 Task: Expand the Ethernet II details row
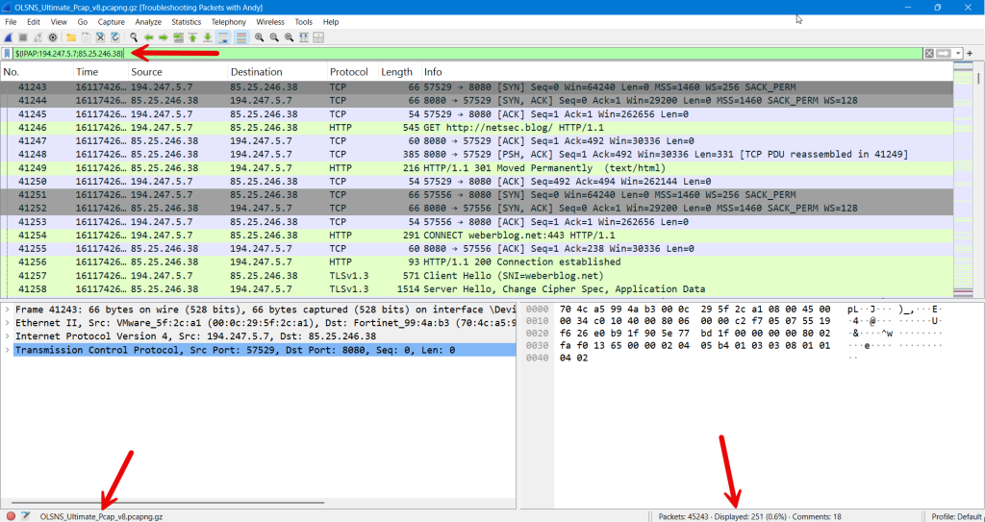[x=7, y=323]
